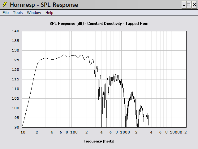Click the chart title 'SPL Response (dB) - Constant Directivity - Tapped Horn'

pos(99,24)
